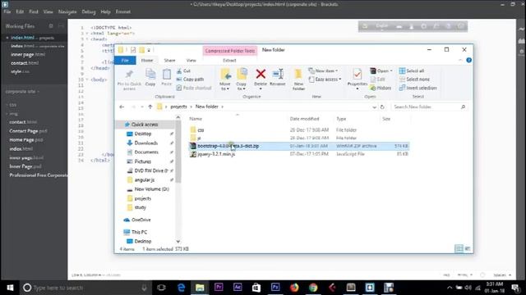Select OneDrive in the navigation pane

(141, 220)
